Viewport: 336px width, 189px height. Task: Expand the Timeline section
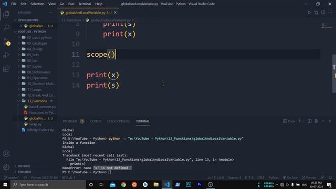click(24, 172)
